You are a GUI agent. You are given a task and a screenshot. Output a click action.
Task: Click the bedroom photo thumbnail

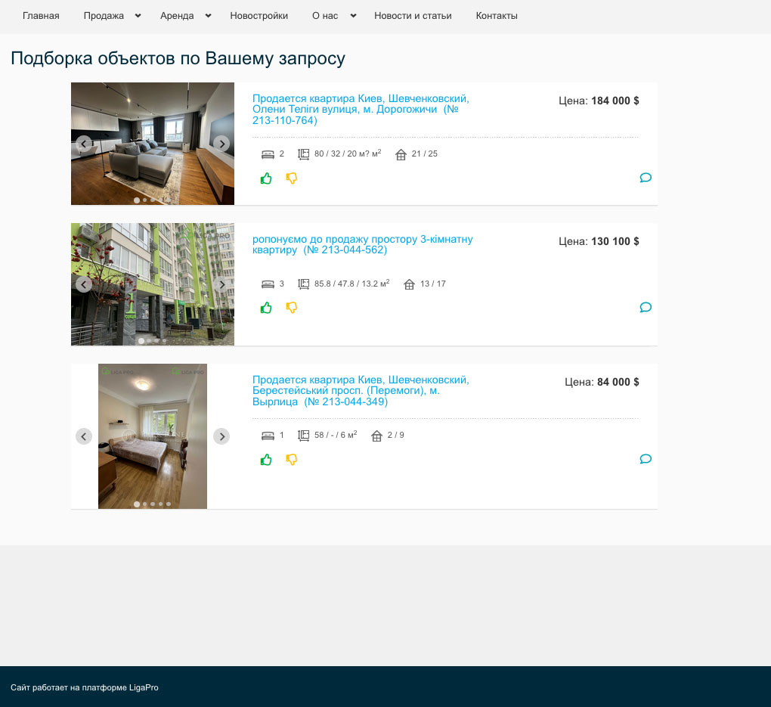click(x=153, y=436)
